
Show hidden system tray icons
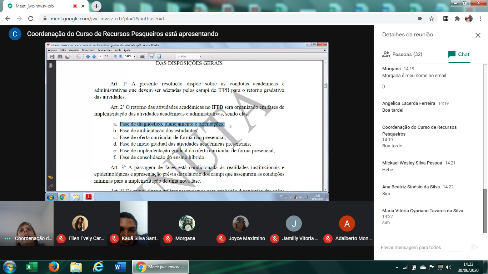point(396,267)
